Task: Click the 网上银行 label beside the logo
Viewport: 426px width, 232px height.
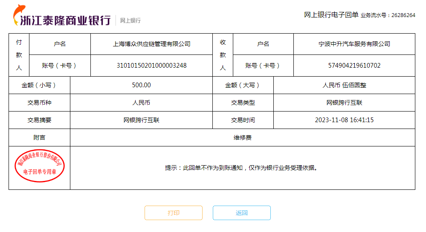Action: pos(130,20)
